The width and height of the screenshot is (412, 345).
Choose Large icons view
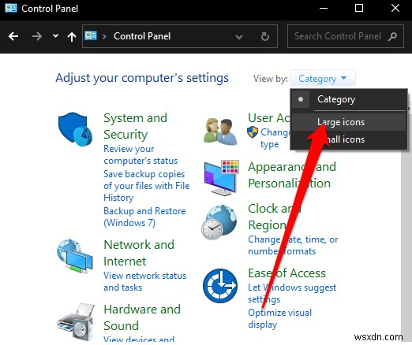pos(349,122)
